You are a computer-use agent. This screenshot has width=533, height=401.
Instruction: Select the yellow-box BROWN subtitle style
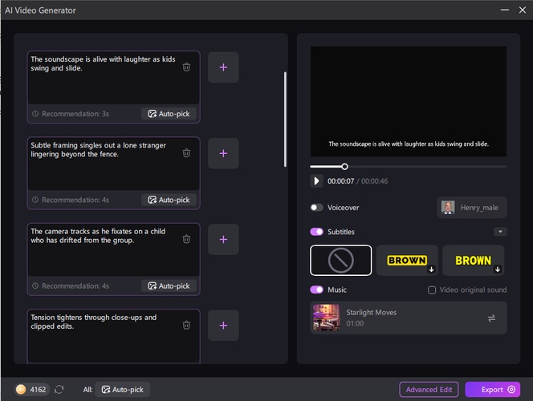[x=407, y=261]
